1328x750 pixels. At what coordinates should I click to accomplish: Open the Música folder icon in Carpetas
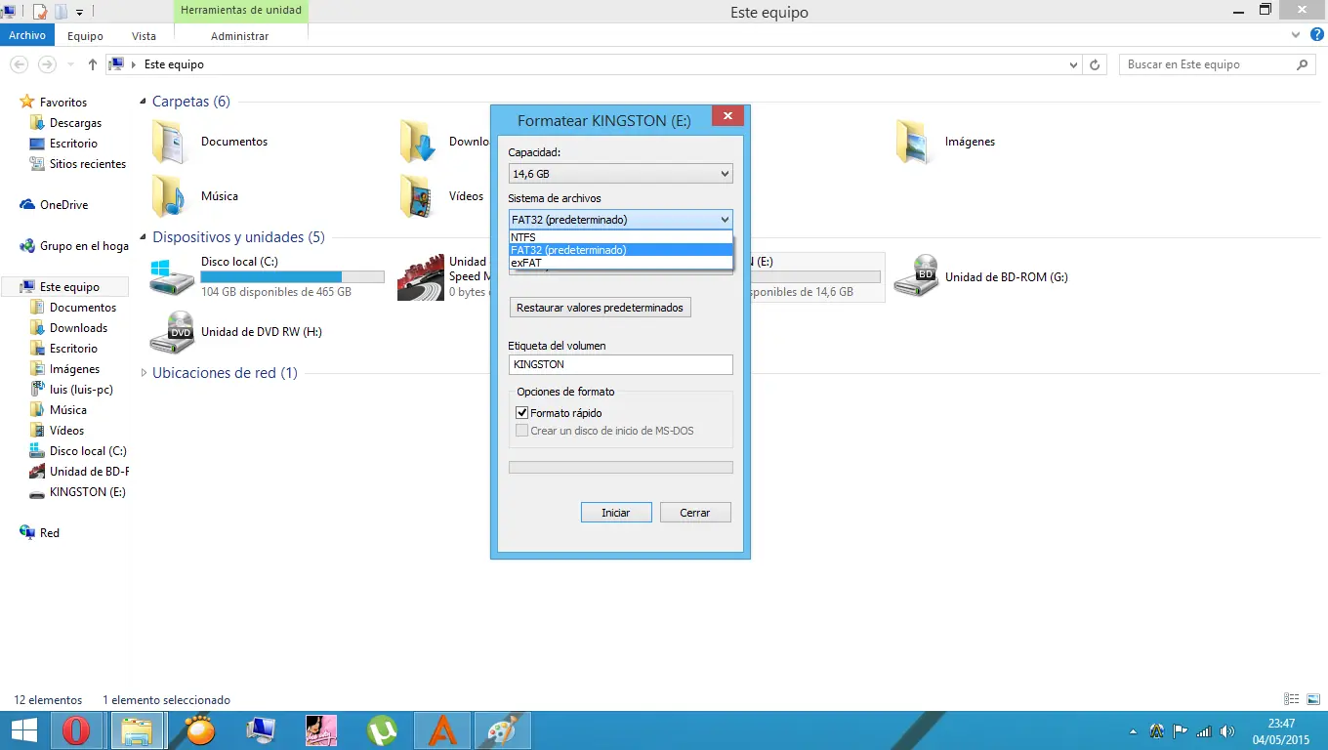[170, 196]
